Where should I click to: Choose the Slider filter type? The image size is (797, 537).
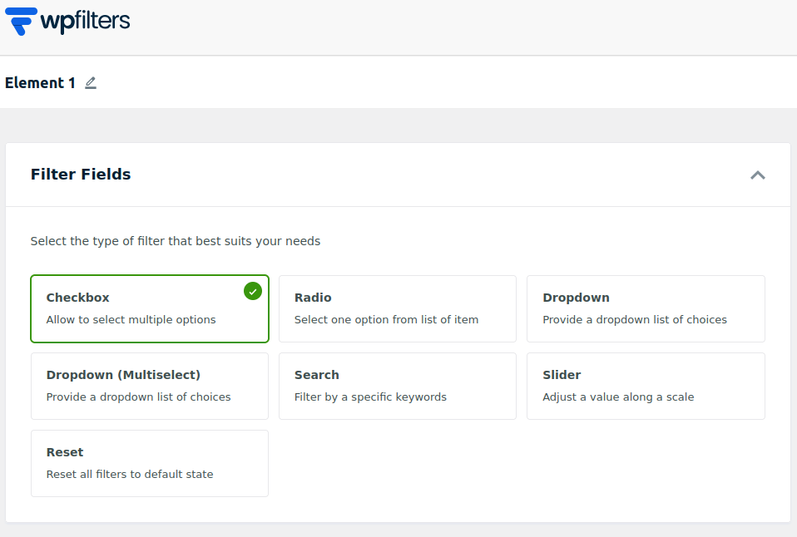pyautogui.click(x=645, y=386)
